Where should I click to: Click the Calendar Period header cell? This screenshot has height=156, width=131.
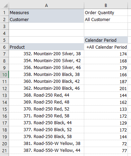tap(106, 40)
